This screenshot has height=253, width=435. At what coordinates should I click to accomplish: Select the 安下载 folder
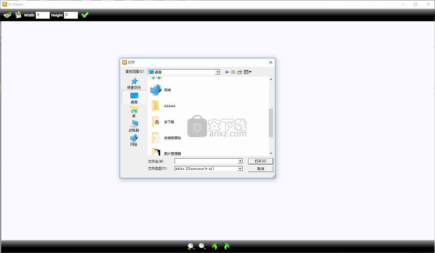click(162, 122)
